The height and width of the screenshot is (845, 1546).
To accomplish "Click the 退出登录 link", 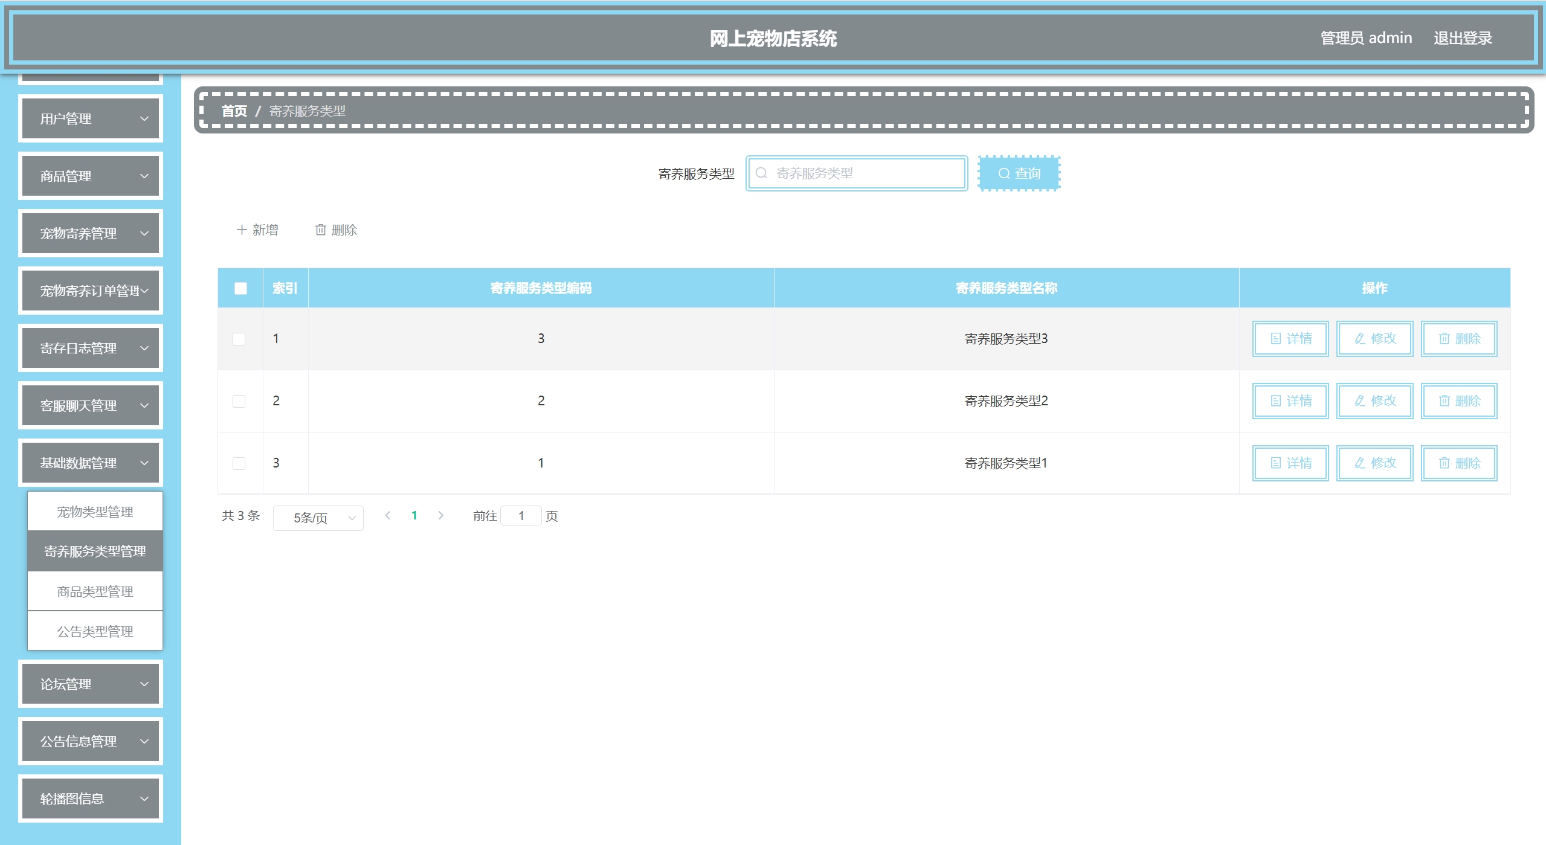I will coord(1463,39).
